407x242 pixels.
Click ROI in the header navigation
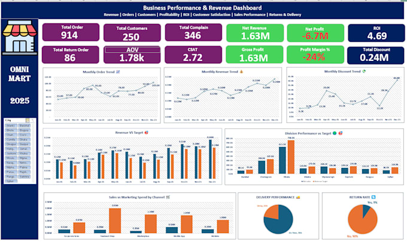point(186,15)
